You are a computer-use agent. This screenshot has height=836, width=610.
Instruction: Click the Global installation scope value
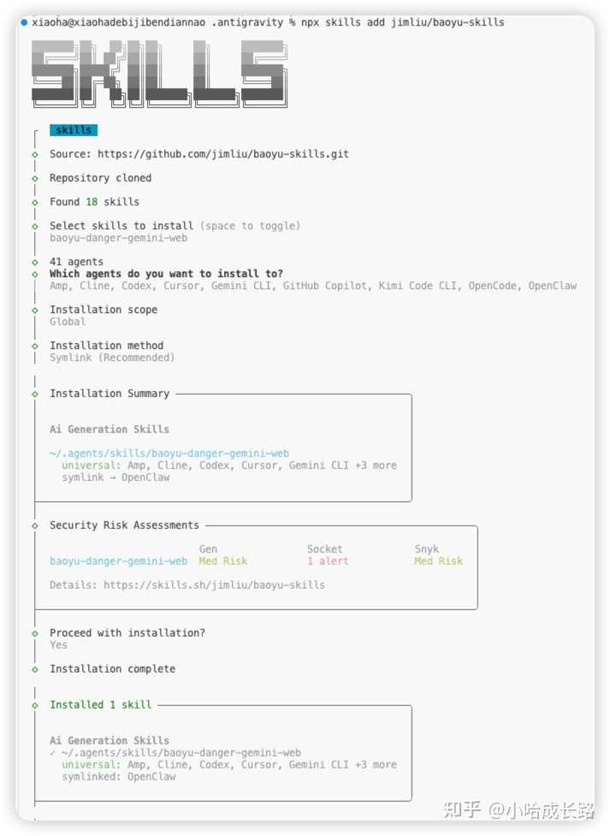tap(68, 322)
